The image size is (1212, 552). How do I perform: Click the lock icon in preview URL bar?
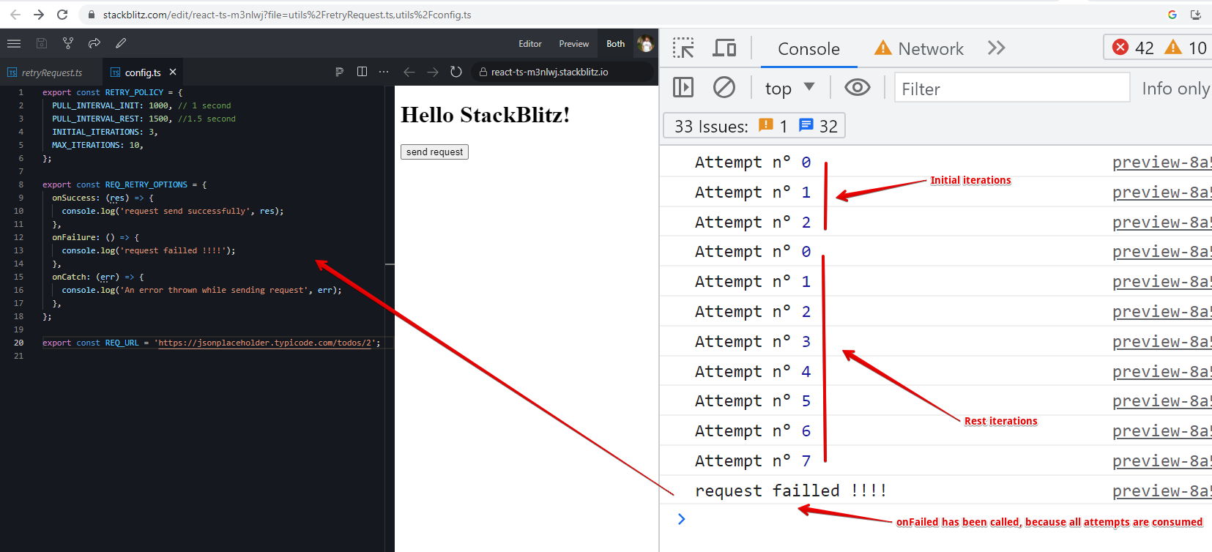(483, 72)
